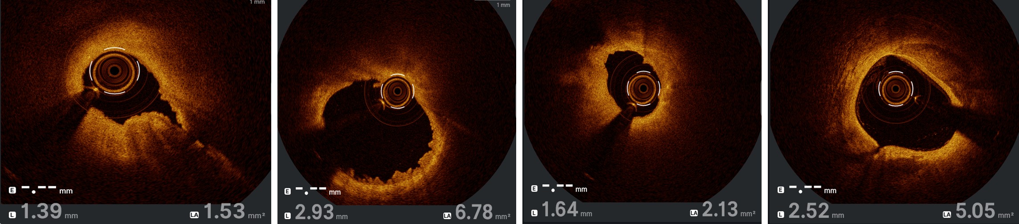Image resolution: width=1019 pixels, height=224 pixels.
Task: Select the LA icon next to 5.05 mm²
Action: click(947, 214)
